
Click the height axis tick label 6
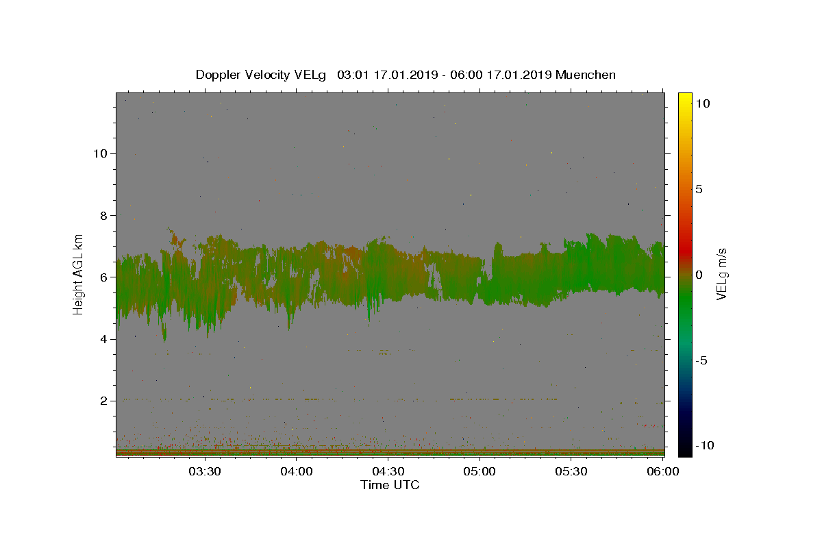click(x=103, y=277)
